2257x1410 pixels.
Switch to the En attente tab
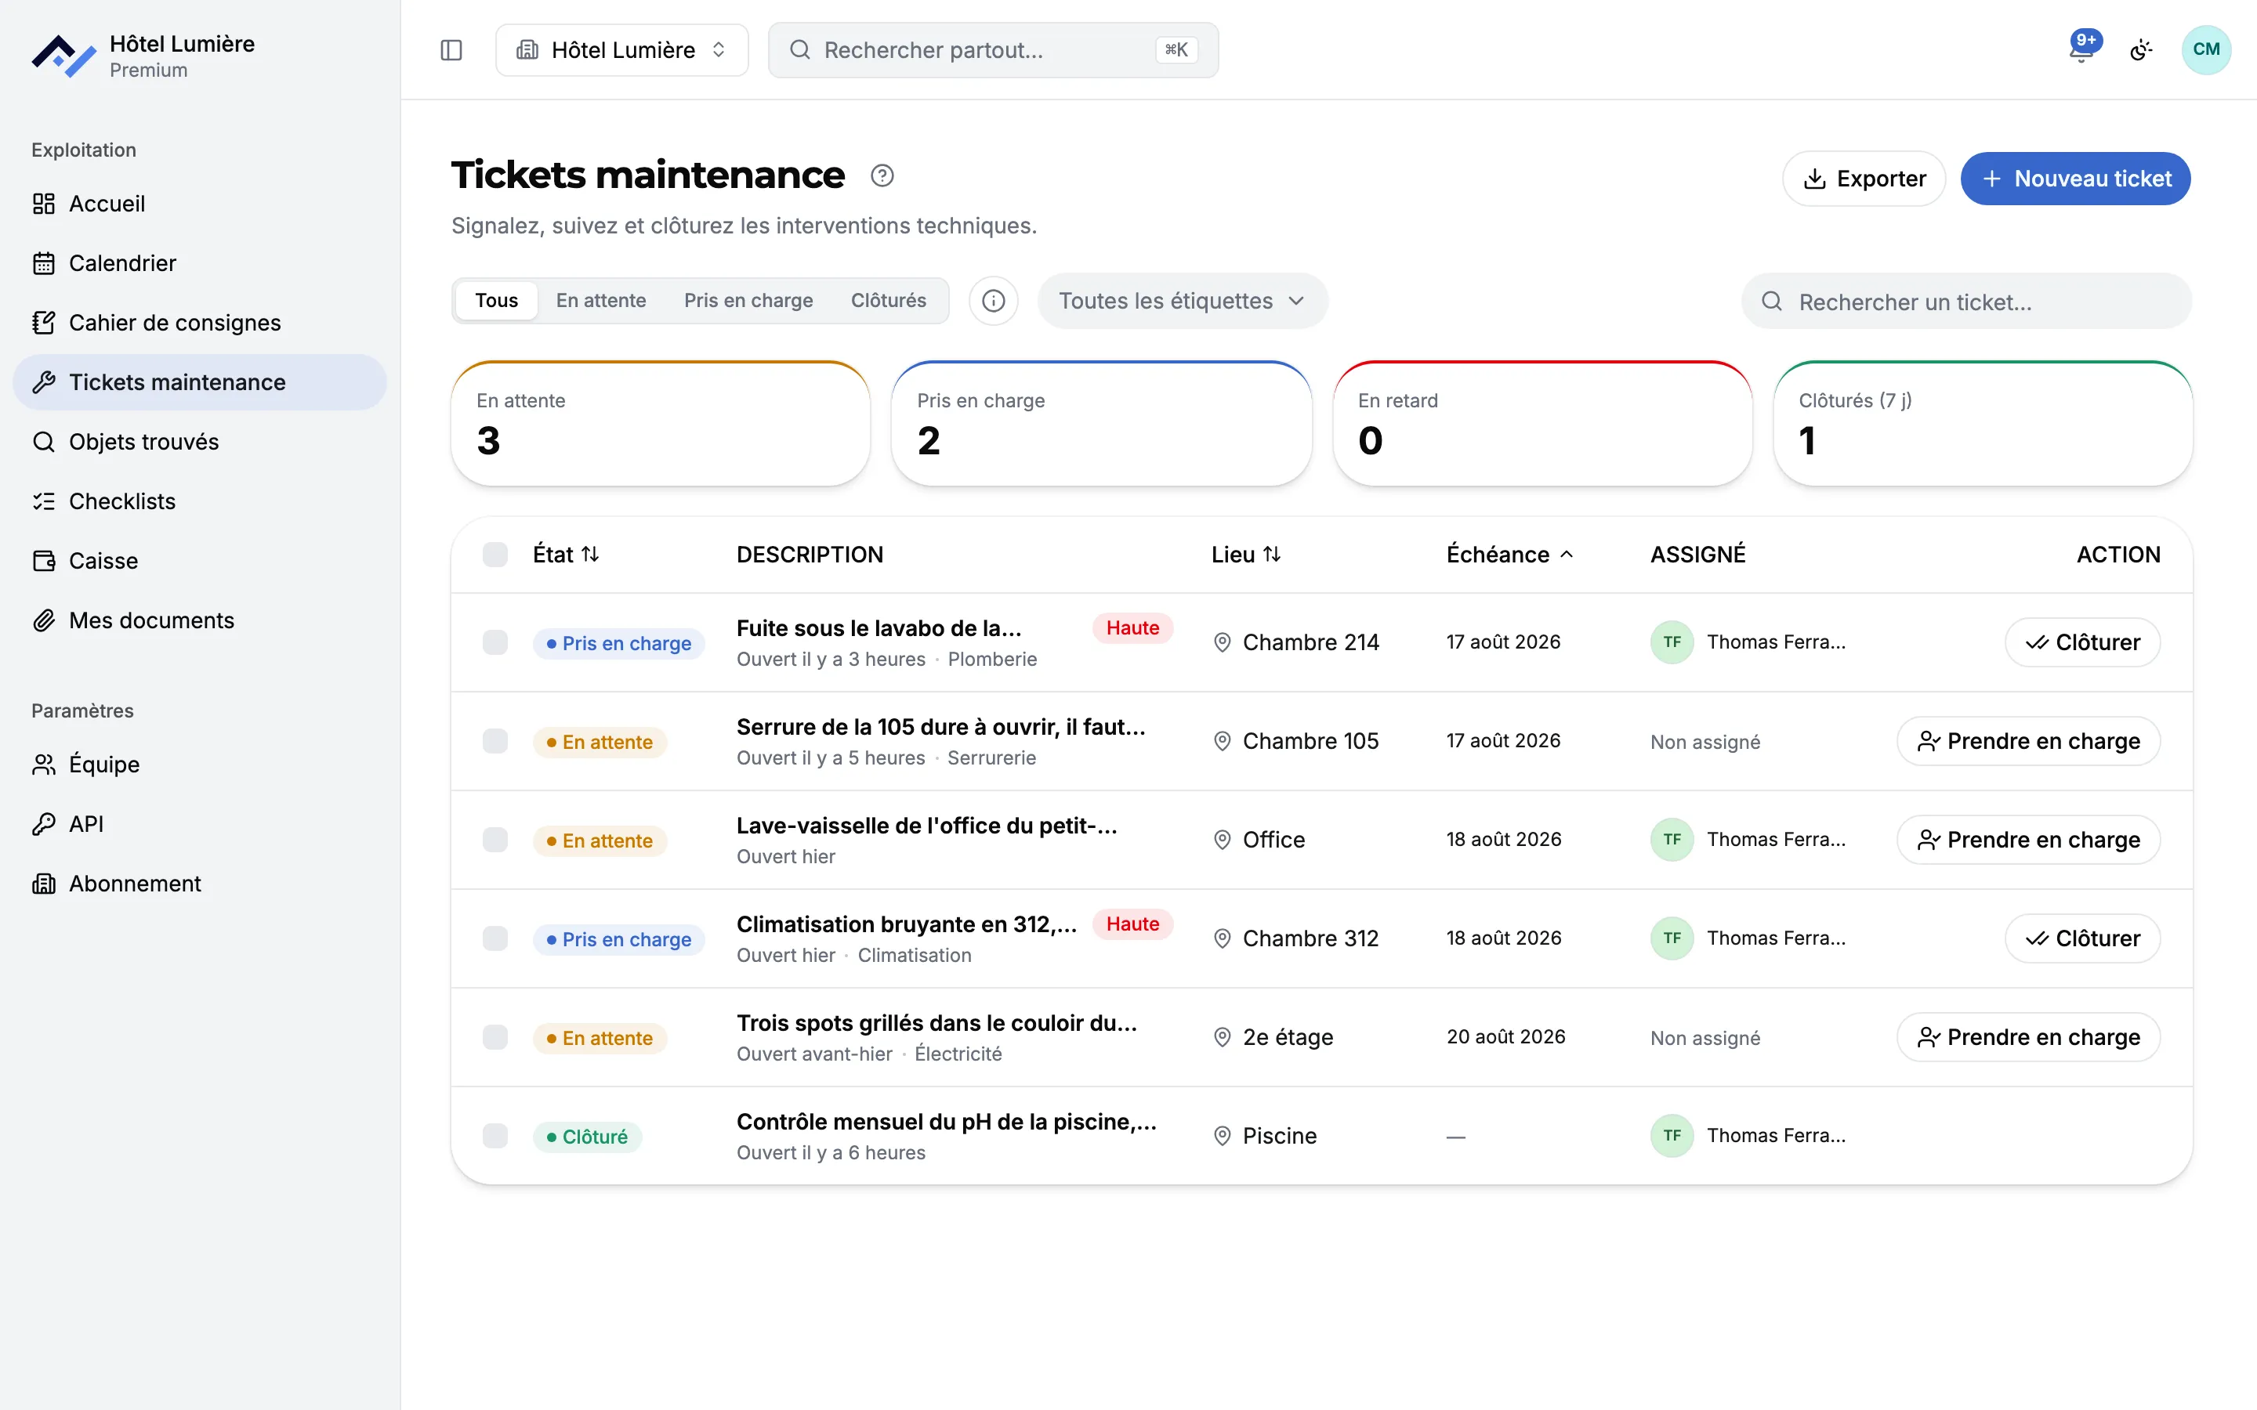[x=600, y=300]
